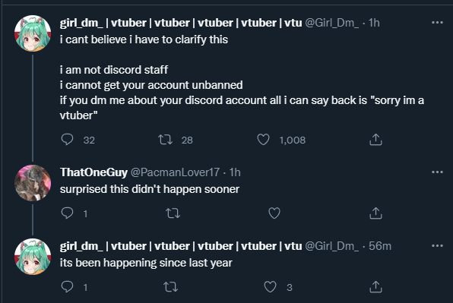453x303 pixels.
Task: Reply to 'its been happening since last year'
Action: tap(68, 287)
